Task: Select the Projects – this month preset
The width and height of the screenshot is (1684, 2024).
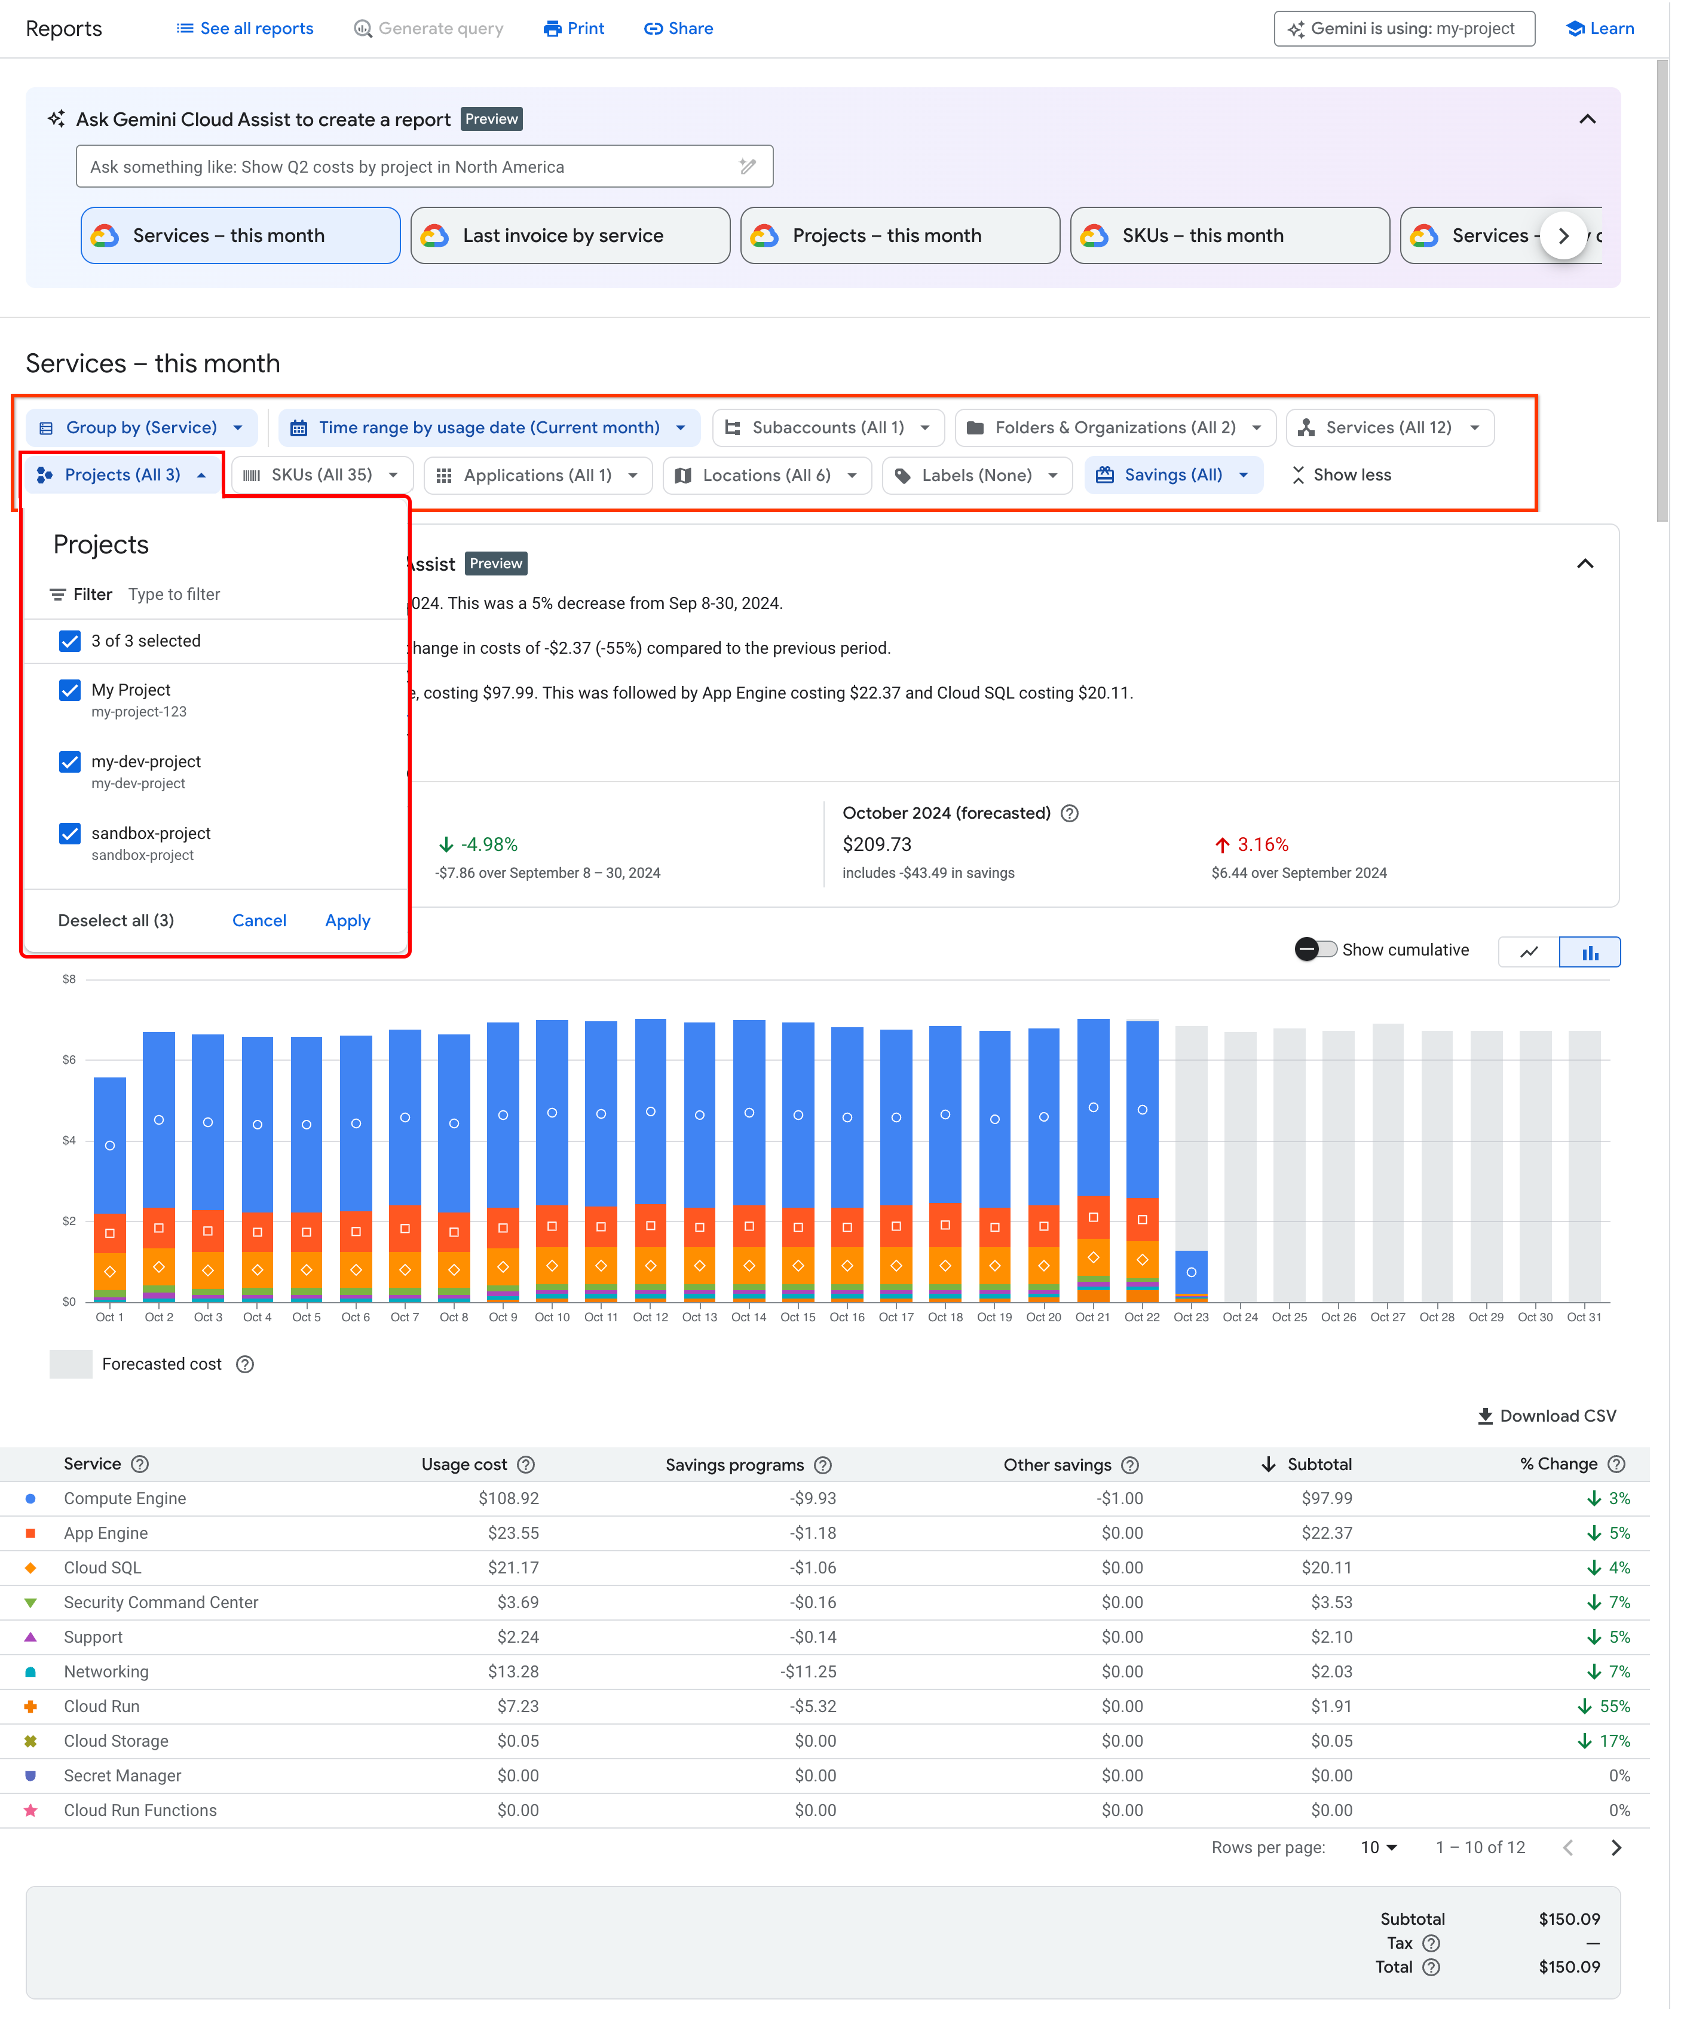Action: click(x=899, y=236)
